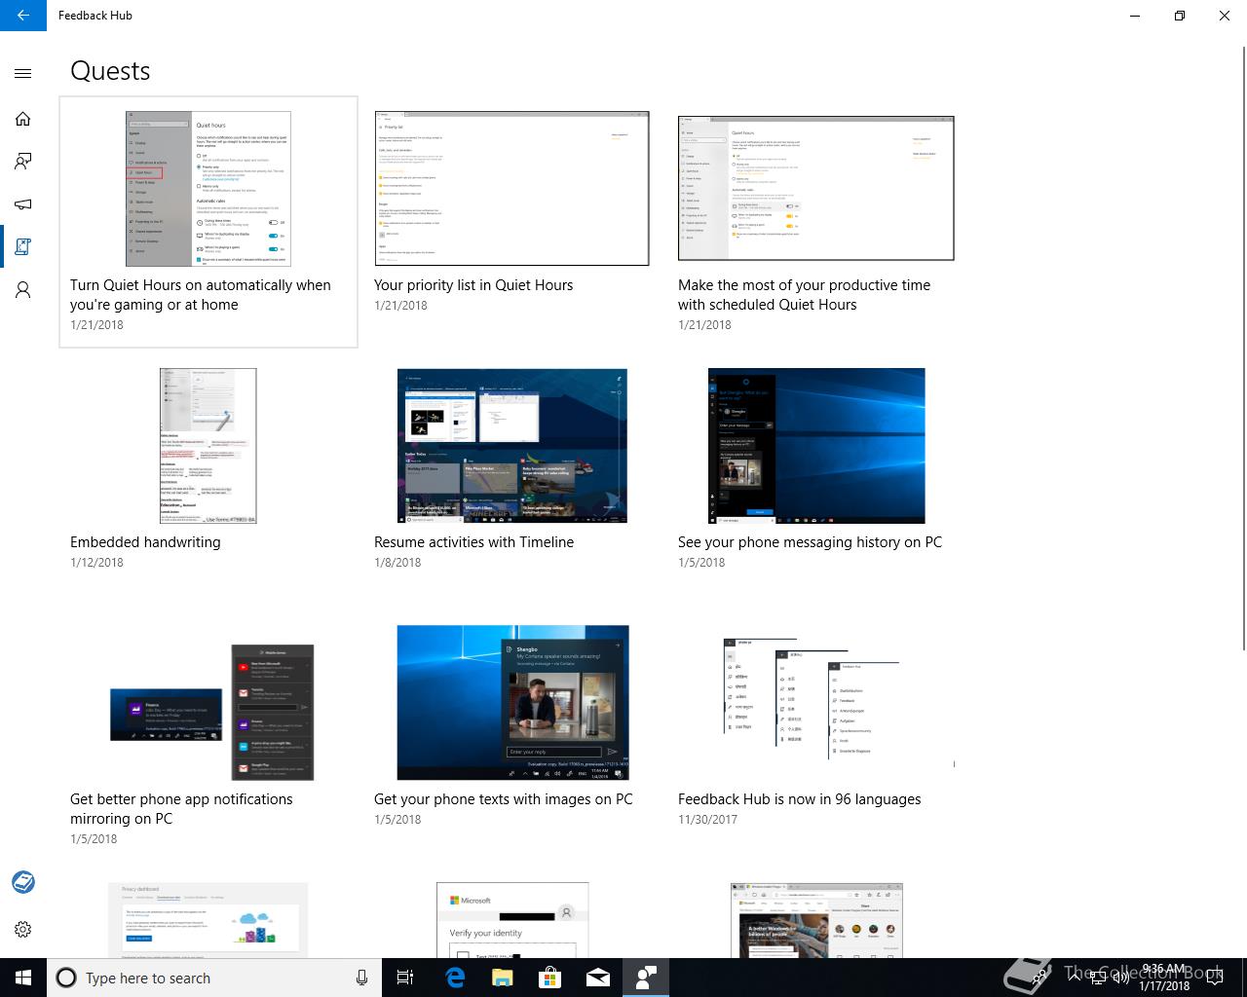The width and height of the screenshot is (1247, 997).
Task: Click the microphone in search box
Action: [361, 978]
